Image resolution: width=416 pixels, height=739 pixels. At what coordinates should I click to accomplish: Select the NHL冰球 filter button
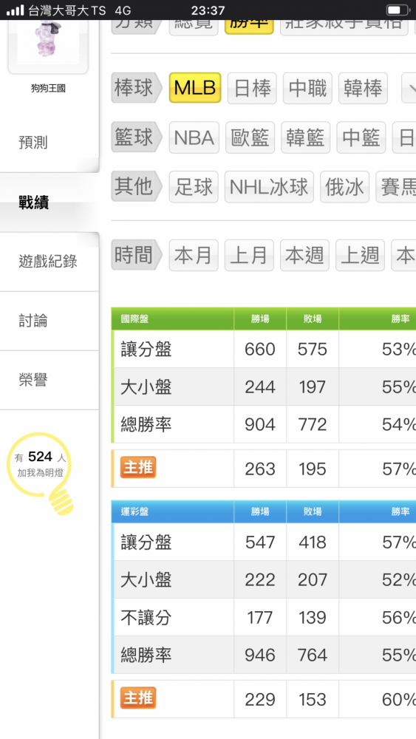coord(269,187)
